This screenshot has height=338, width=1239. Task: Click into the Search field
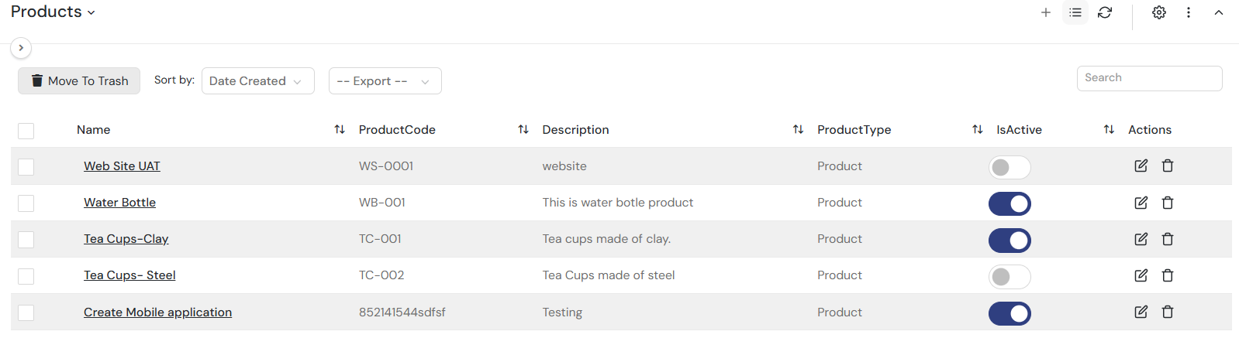point(1148,78)
